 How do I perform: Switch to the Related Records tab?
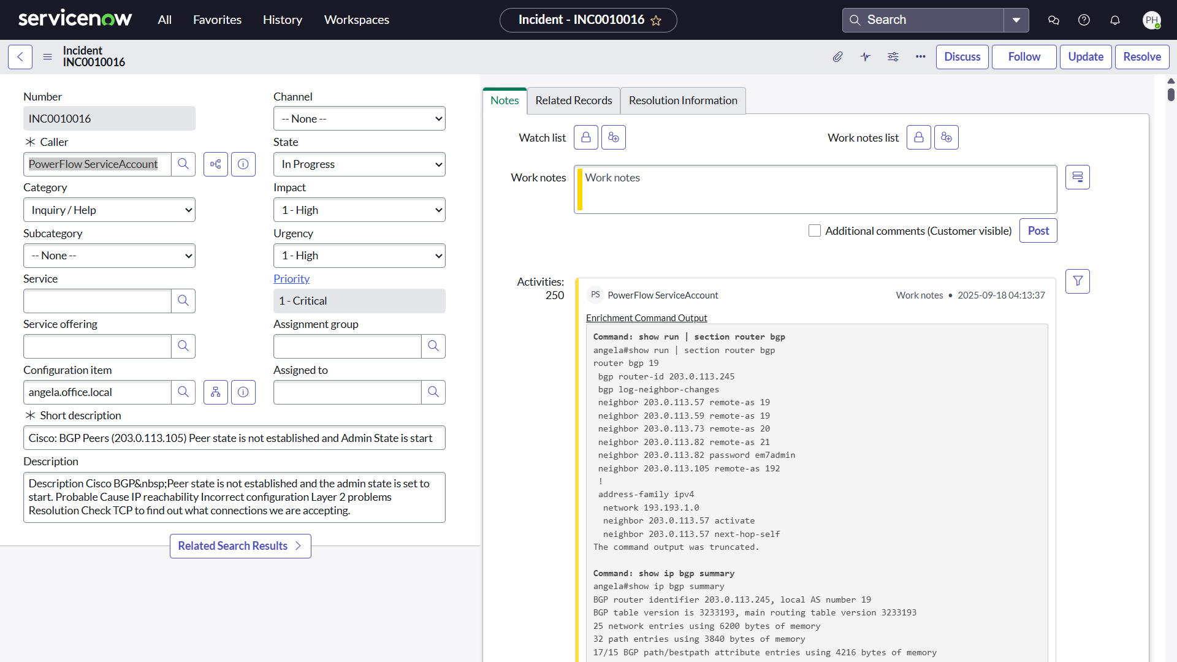point(573,101)
